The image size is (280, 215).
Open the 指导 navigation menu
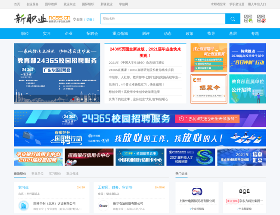(x=211, y=34)
